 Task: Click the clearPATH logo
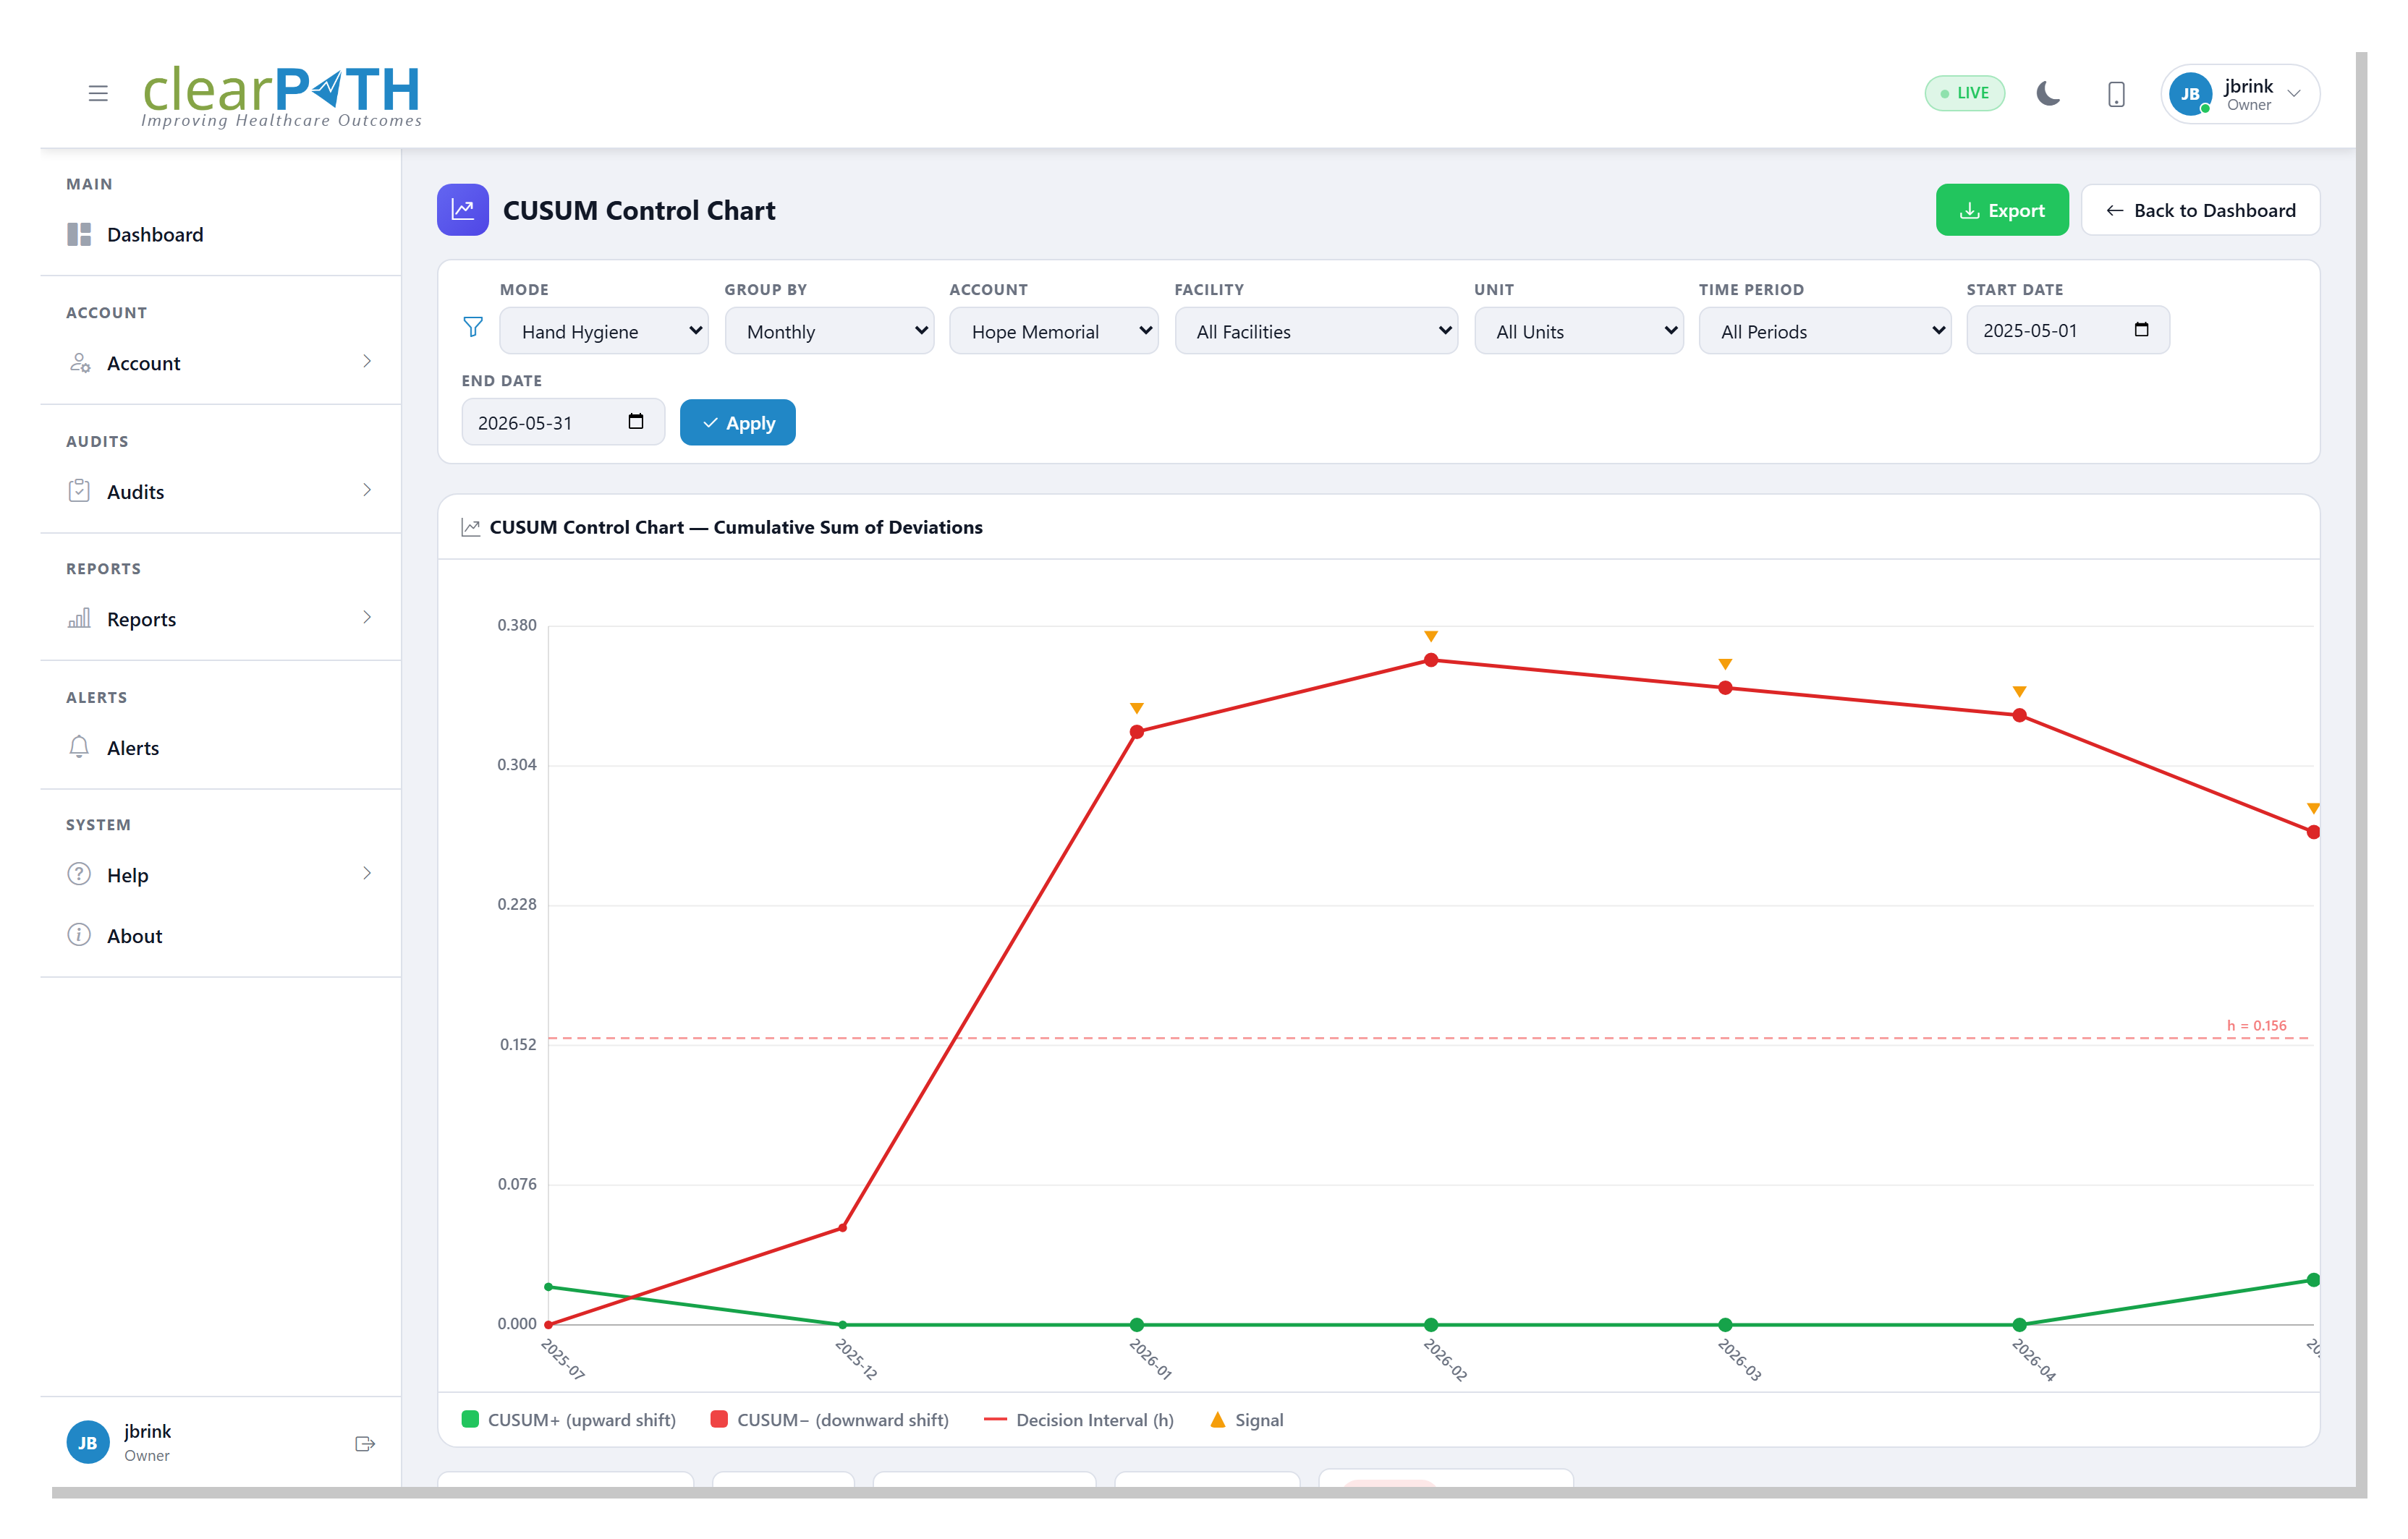click(281, 97)
